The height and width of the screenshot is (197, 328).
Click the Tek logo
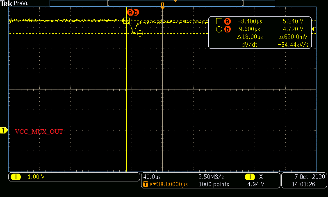pyautogui.click(x=6, y=3)
